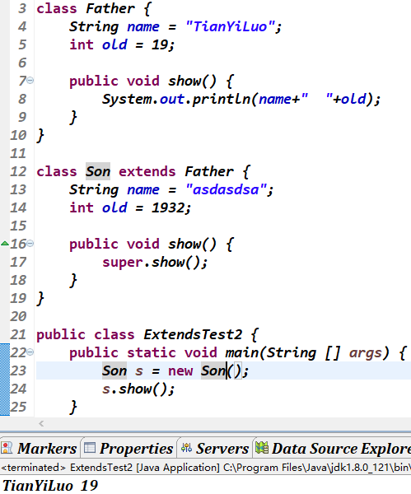
Task: Collapse the Son show() method on line 16
Action: click(x=30, y=244)
